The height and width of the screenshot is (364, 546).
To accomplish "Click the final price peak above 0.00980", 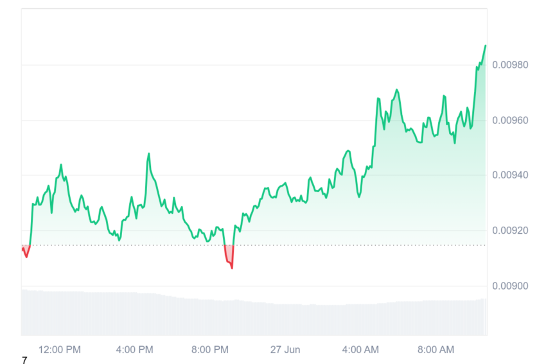I will coord(485,46).
